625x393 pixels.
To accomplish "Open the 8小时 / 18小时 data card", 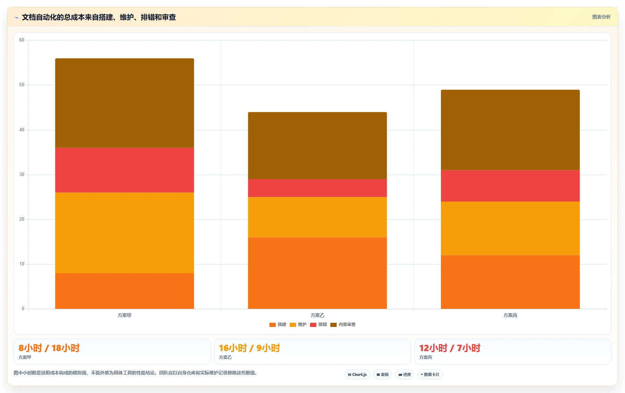I will point(112,351).
